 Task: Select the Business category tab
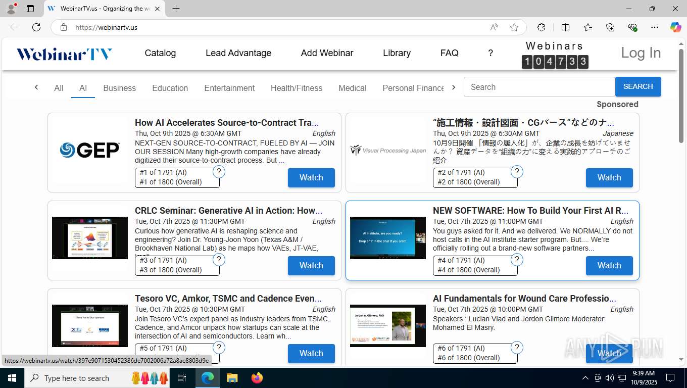point(119,88)
